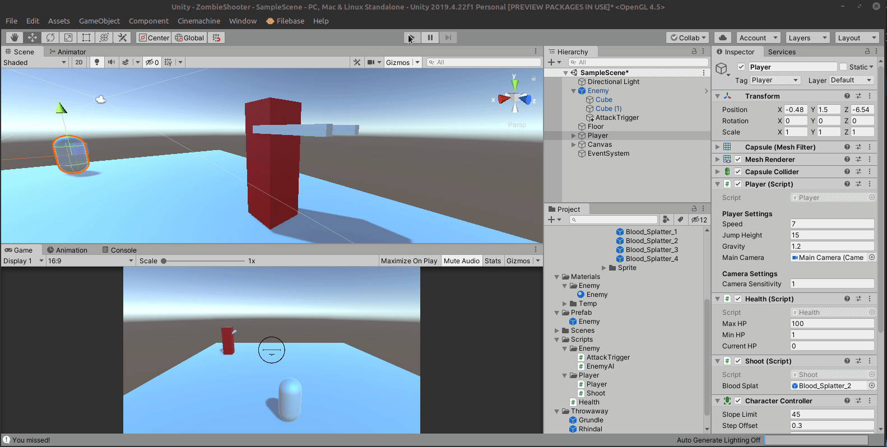
Task: Lock the Hierarchy panel
Action: coord(694,51)
